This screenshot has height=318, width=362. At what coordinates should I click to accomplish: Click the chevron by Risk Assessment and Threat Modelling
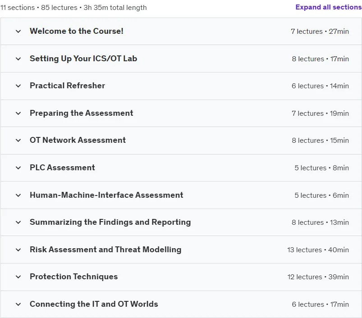click(18, 250)
